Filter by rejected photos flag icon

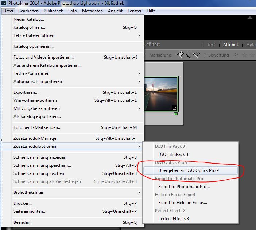tap(197, 55)
